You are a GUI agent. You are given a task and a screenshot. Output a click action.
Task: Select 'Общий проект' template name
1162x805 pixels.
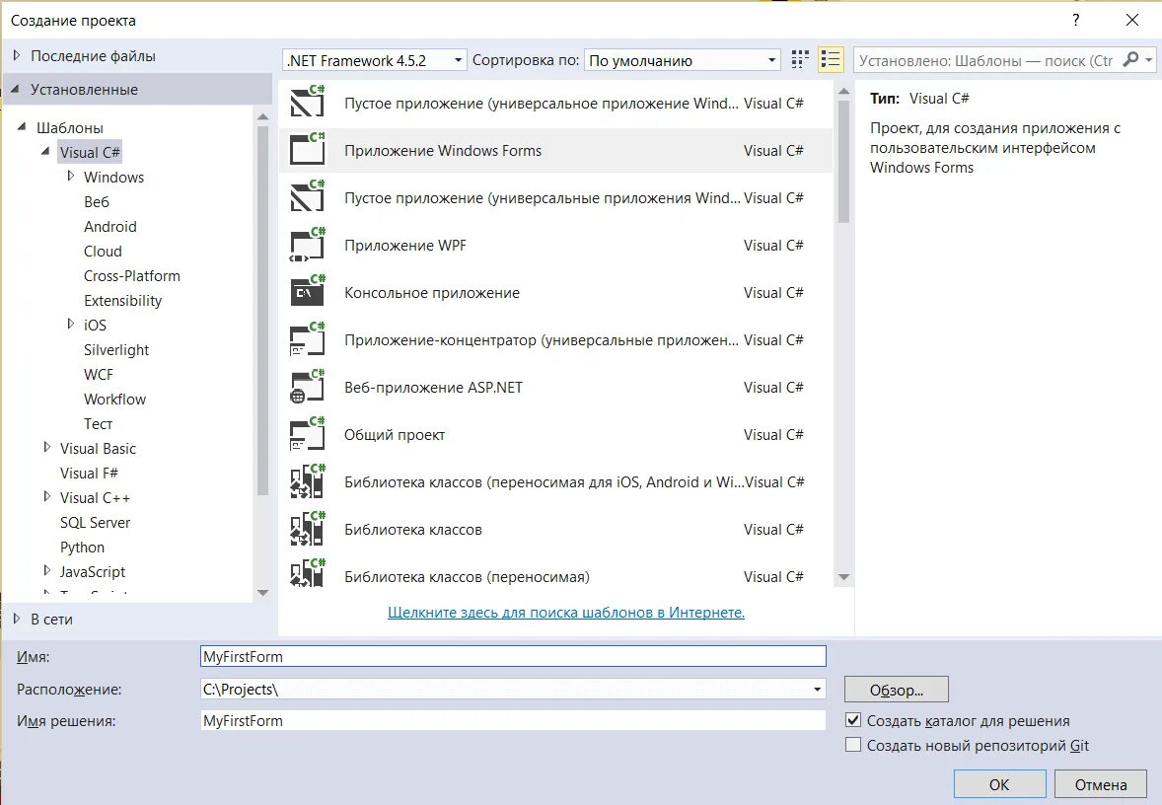(395, 435)
